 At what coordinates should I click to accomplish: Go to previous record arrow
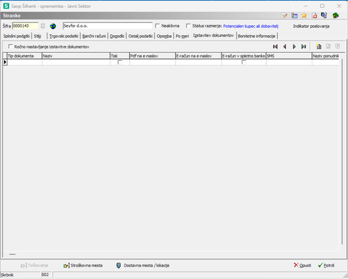(x=285, y=47)
